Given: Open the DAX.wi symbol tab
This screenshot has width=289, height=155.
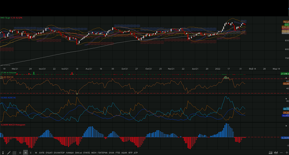Looking at the screenshot, I should tap(78, 153).
